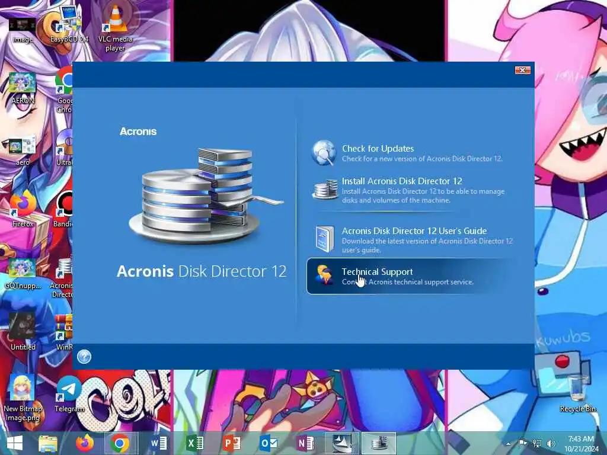The height and width of the screenshot is (455, 607).
Task: Launch Word from the taskbar
Action: [x=158, y=443]
